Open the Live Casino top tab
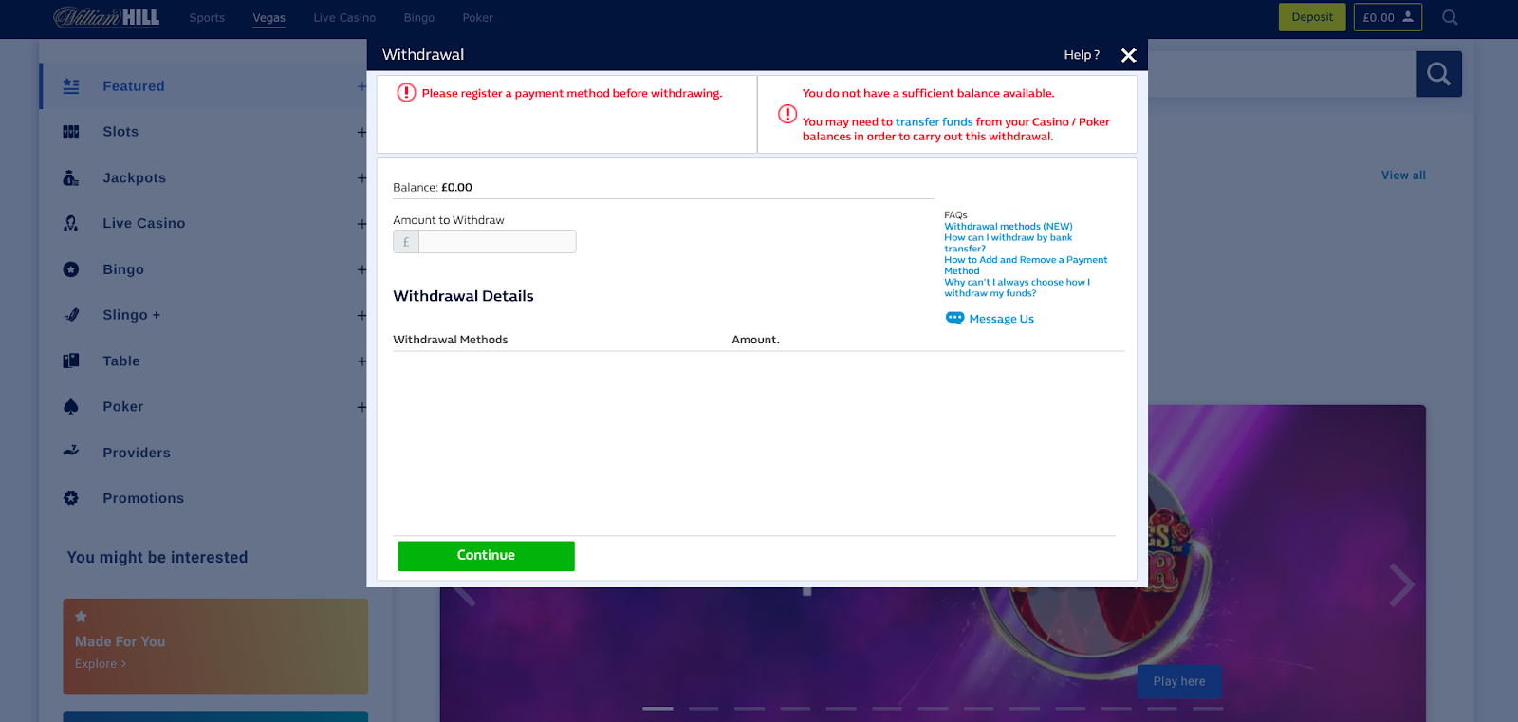The width and height of the screenshot is (1518, 722). [344, 17]
